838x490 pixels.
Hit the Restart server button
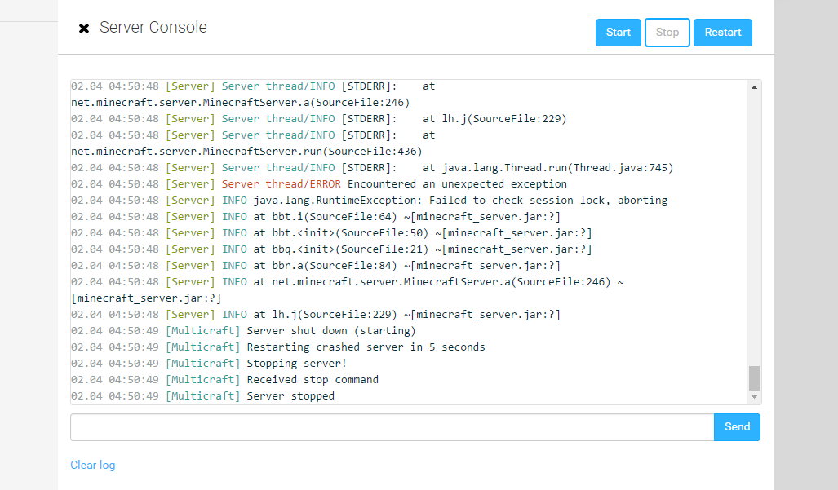coord(722,33)
